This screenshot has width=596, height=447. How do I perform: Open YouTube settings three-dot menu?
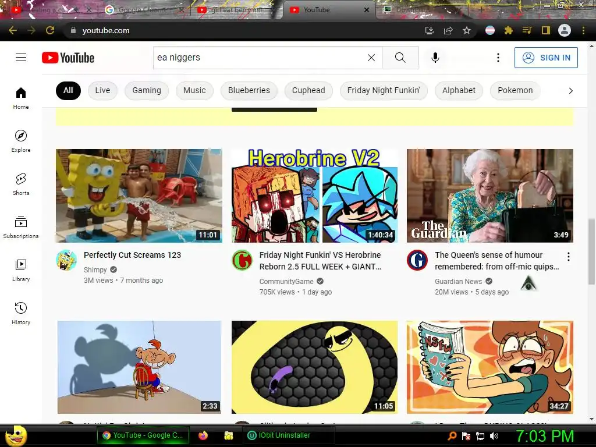tap(498, 58)
